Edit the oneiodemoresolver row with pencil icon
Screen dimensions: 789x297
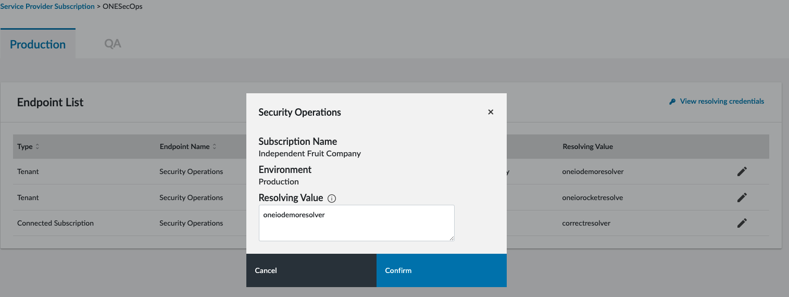click(x=742, y=171)
